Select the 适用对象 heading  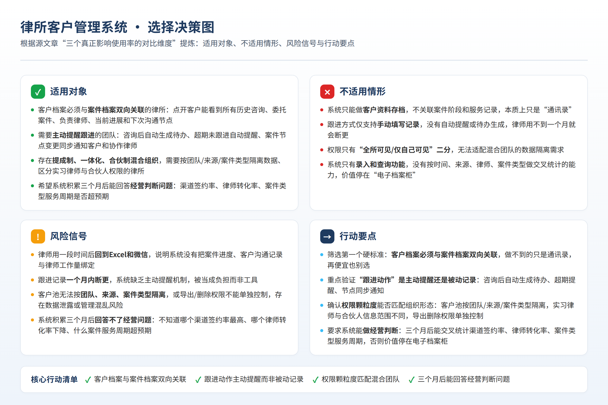pos(68,91)
